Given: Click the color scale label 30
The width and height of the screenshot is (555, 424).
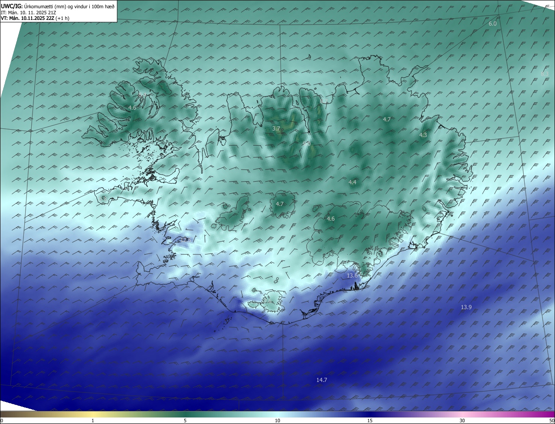Looking at the screenshot, I should (462, 421).
